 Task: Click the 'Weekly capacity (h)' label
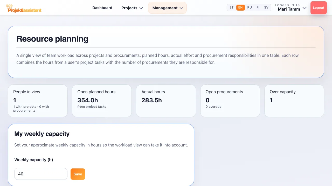[34, 160]
